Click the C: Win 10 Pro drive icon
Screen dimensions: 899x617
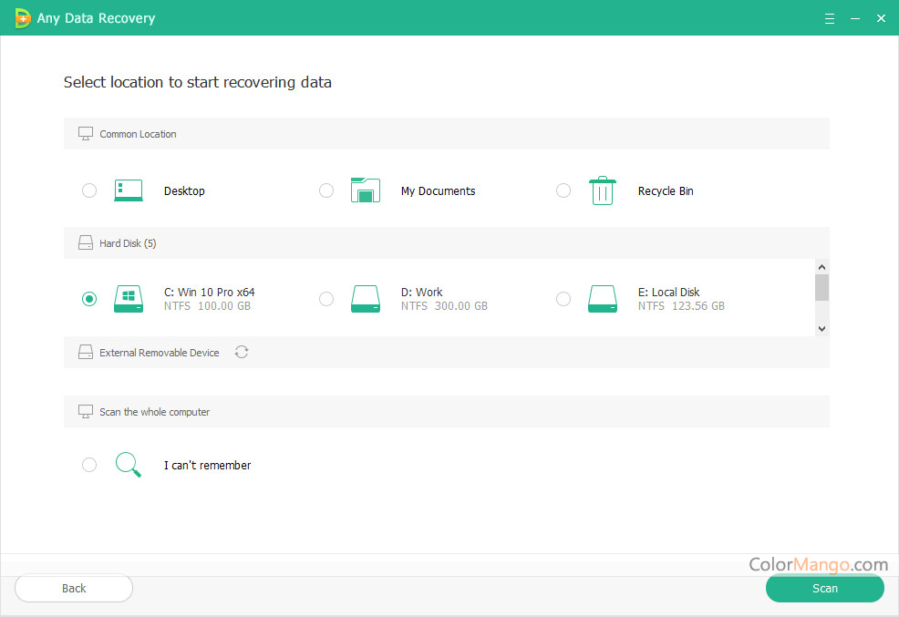129,299
